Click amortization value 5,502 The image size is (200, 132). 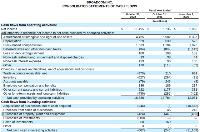[x=167, y=37]
